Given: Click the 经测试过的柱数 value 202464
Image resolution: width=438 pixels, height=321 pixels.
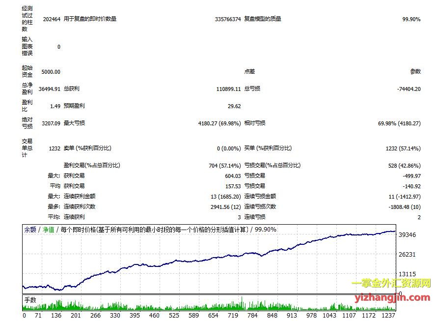Looking at the screenshot, I should pyautogui.click(x=52, y=19).
